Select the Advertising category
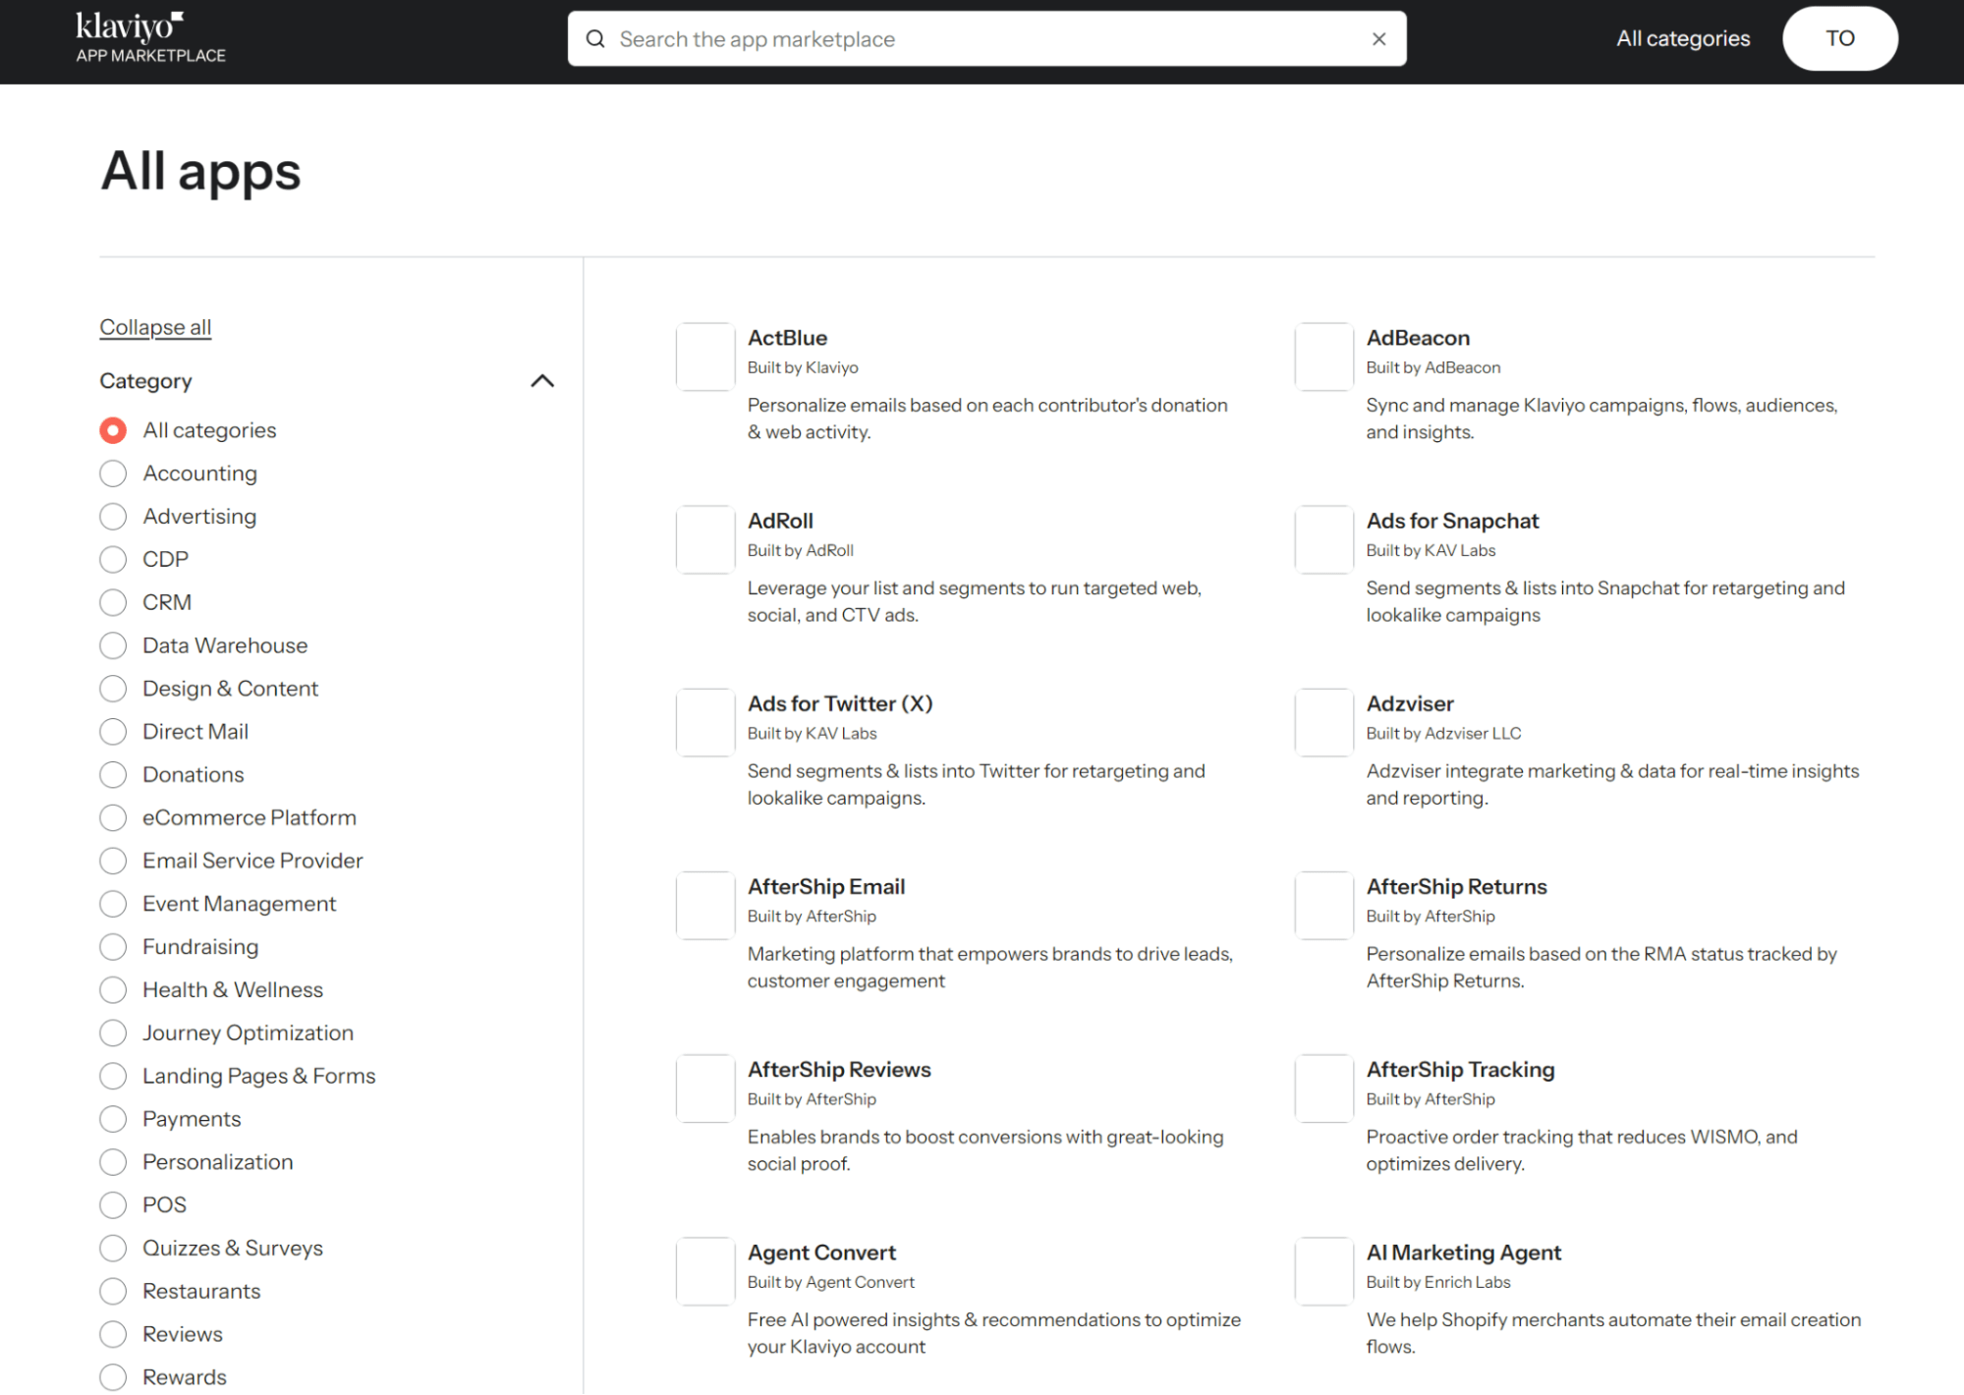Screen dimensions: 1964x1395 113,517
